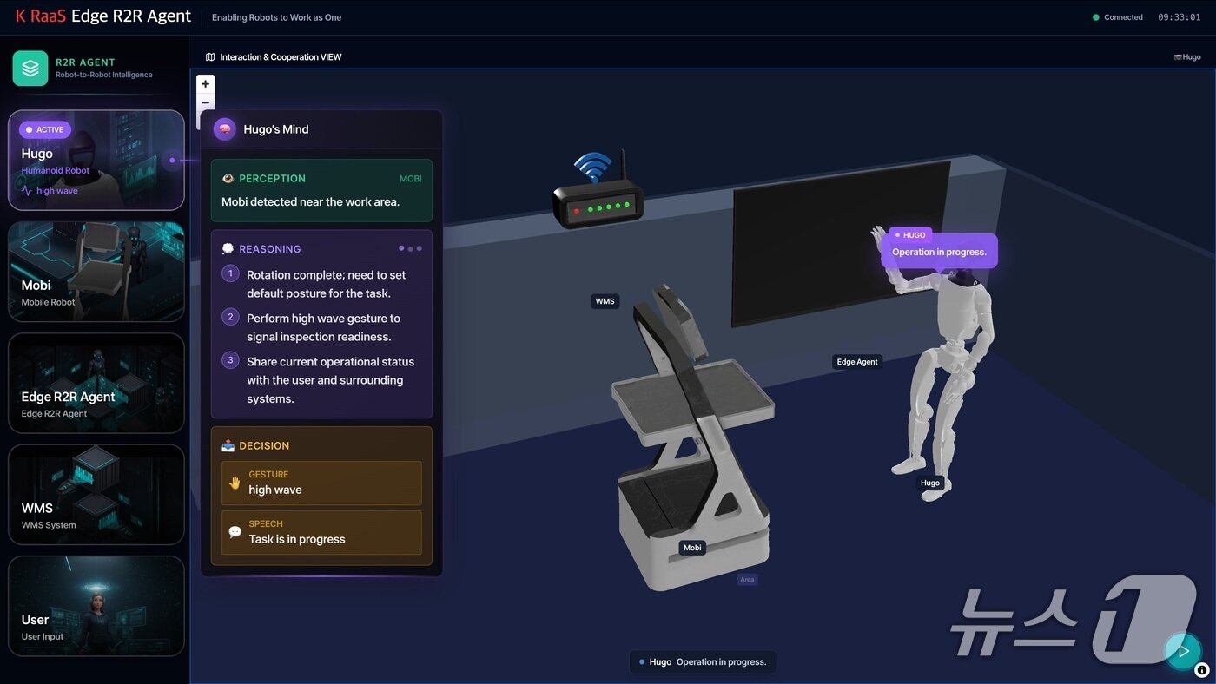The width and height of the screenshot is (1216, 684).
Task: Click the Hugo status bar at bottom
Action: pos(703,661)
